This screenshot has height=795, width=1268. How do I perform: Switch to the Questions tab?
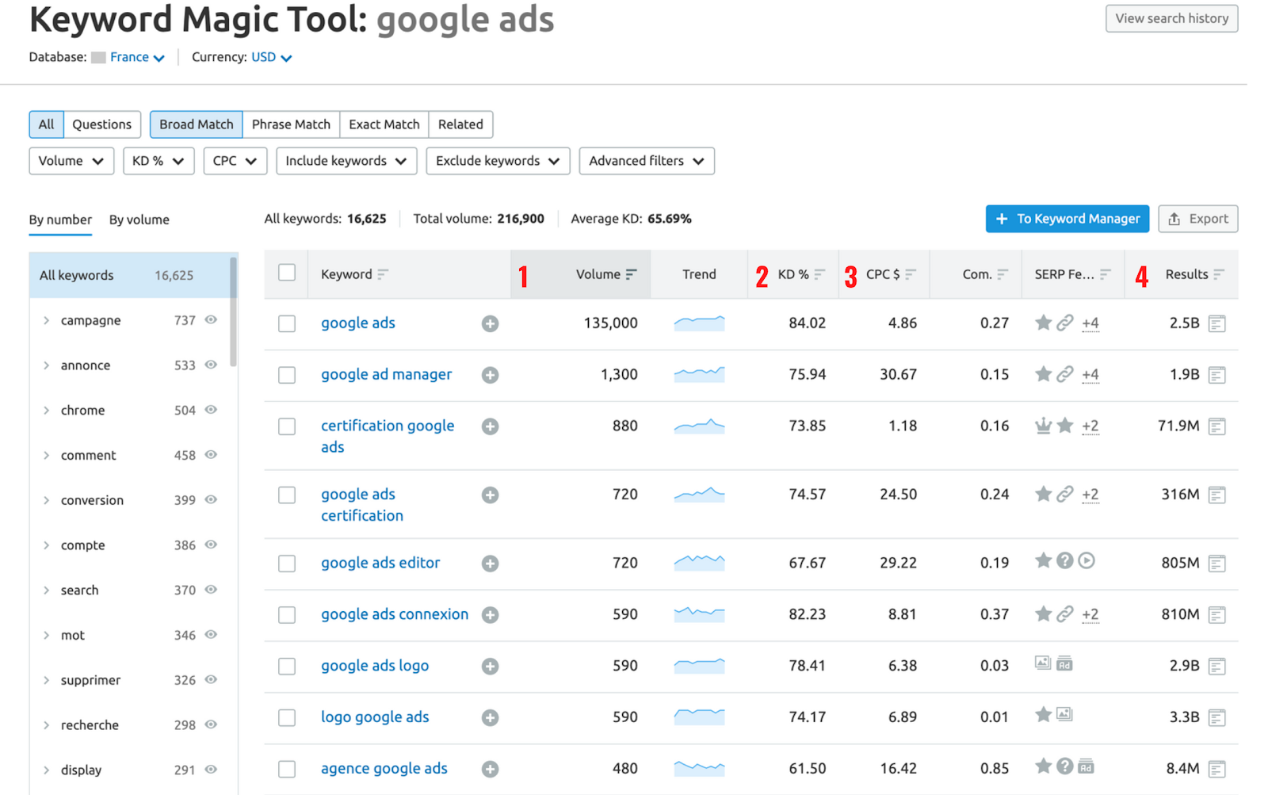coord(101,124)
